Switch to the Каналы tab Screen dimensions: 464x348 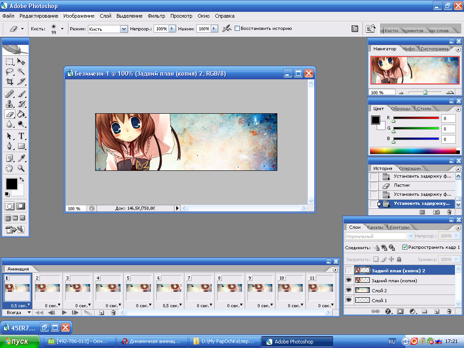pos(375,227)
